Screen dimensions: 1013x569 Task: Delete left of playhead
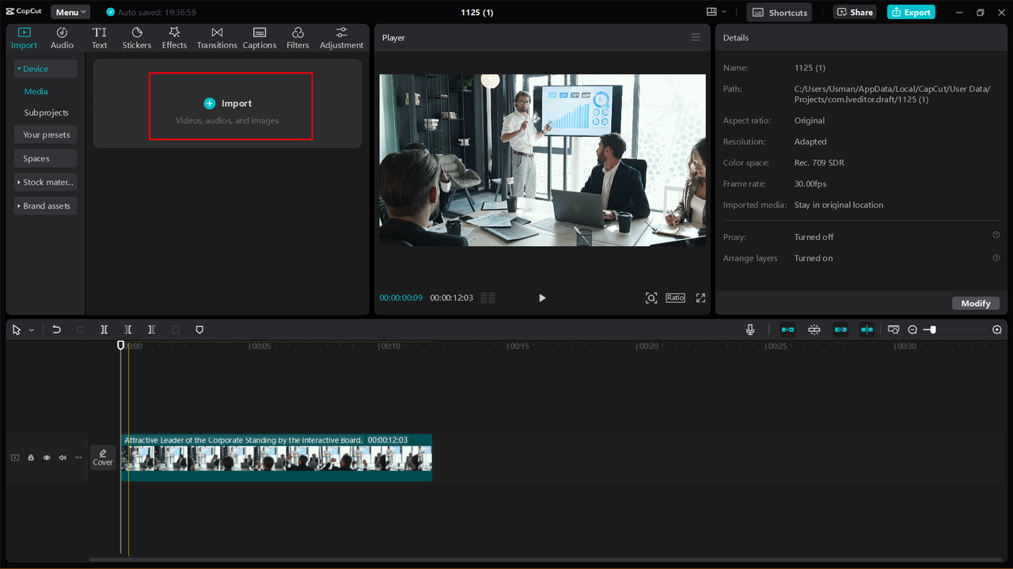click(x=127, y=329)
